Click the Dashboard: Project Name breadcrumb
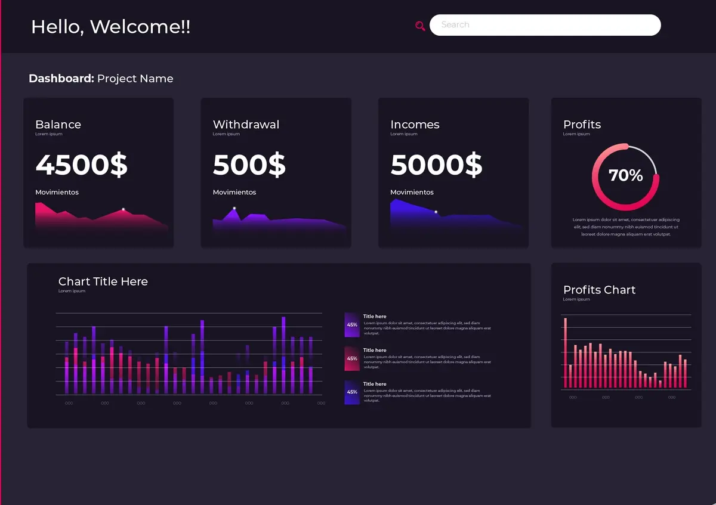 [101, 79]
